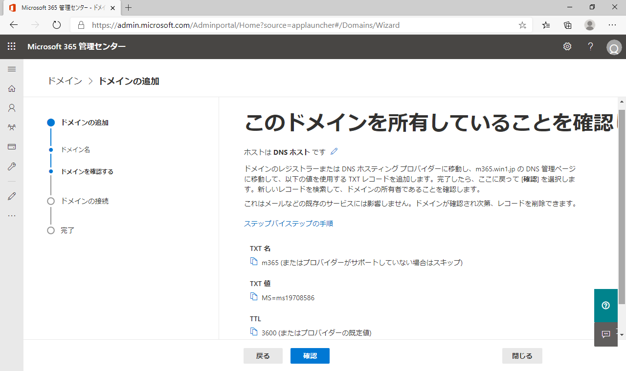626x371 pixels.
Task: Click the 閉じる button
Action: pyautogui.click(x=522, y=356)
